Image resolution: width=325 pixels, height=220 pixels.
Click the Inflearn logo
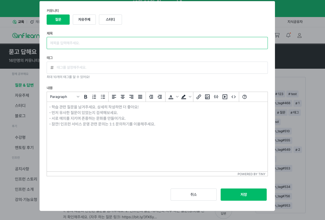pos(26,35)
